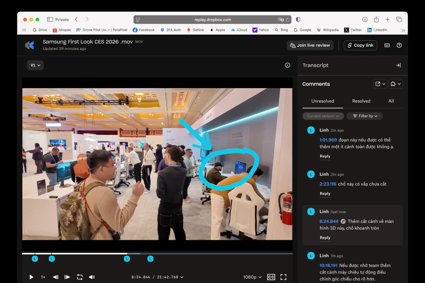
Task: Open the V1 version dropdown
Action: pos(35,65)
